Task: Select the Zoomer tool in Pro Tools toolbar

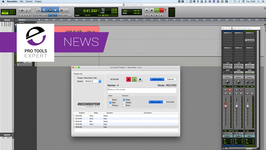Action: click(38, 10)
